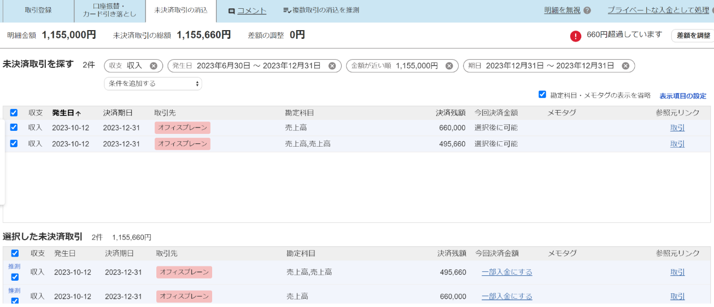
Task: Click オフィスプレーン tag in the selected 495,660 row
Action: coord(184,272)
